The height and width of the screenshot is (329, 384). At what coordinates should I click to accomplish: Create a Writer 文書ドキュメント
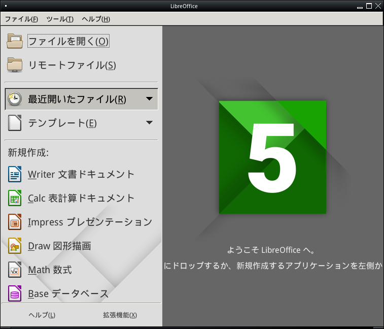tap(81, 174)
